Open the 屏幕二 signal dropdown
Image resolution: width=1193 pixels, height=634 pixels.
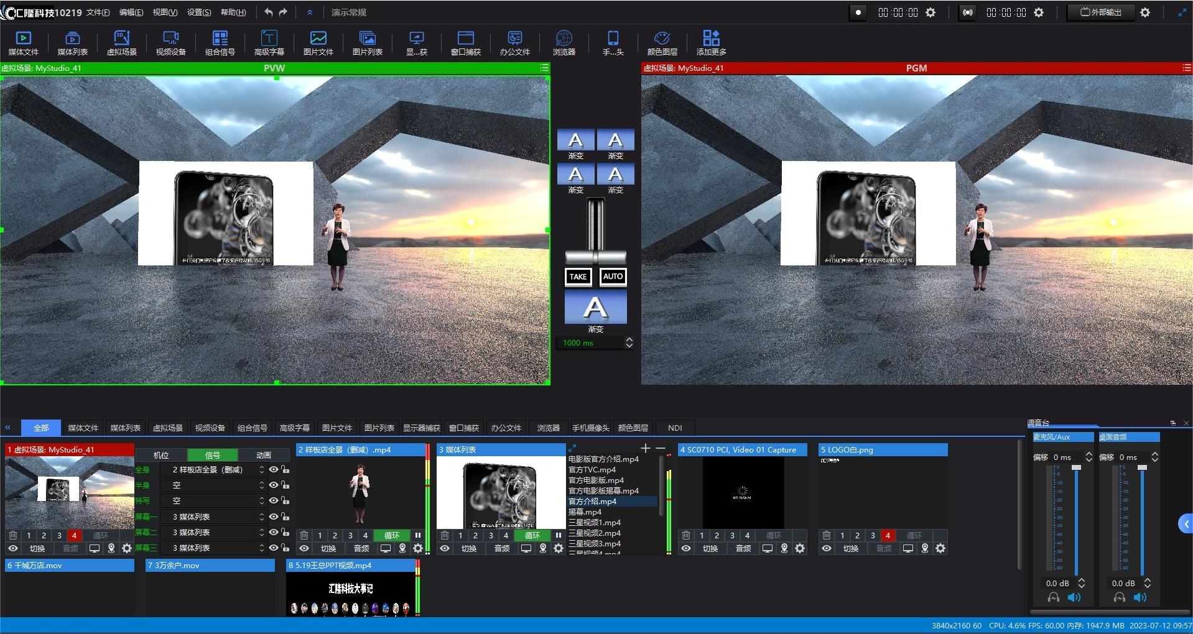click(x=213, y=532)
